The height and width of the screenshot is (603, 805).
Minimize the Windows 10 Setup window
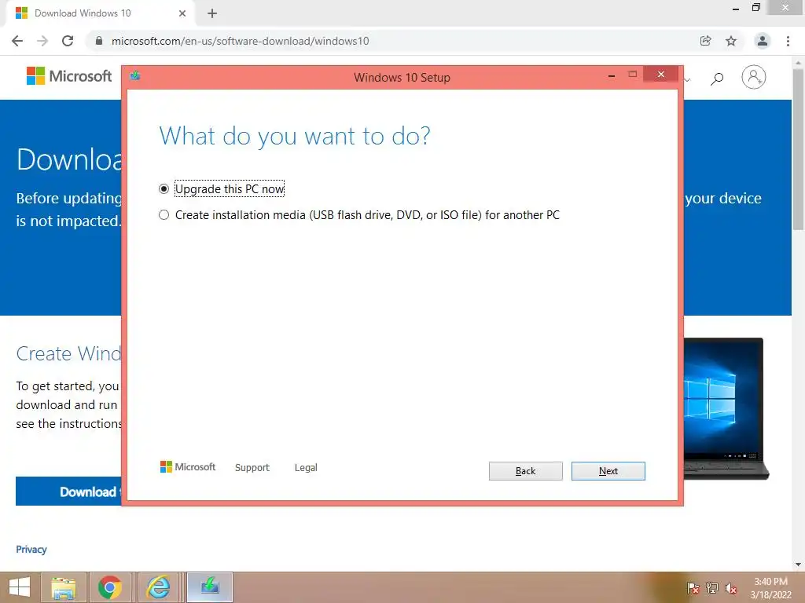point(611,75)
